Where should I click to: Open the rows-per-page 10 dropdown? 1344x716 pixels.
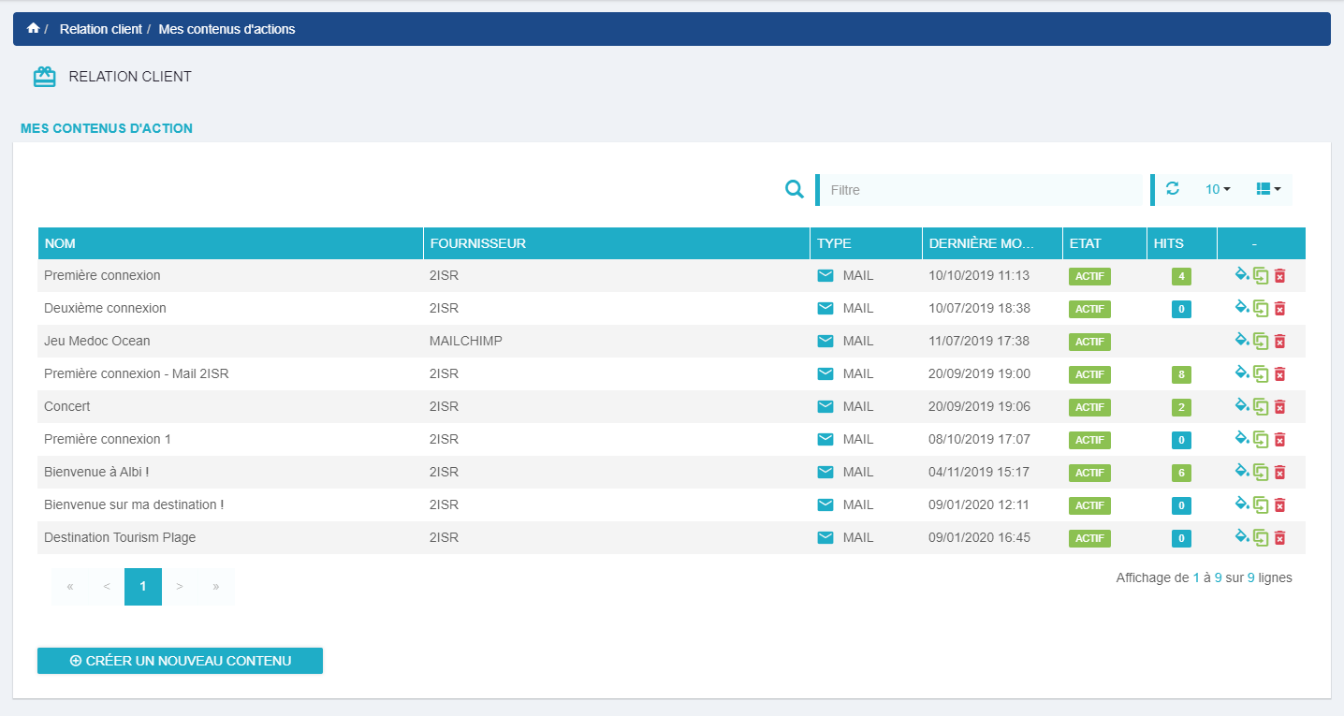point(1218,189)
